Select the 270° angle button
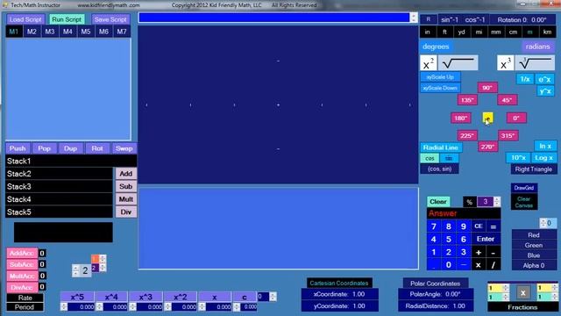Image resolution: width=561 pixels, height=316 pixels. pos(487,147)
